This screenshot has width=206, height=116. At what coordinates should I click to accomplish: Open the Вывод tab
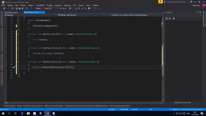19,106
